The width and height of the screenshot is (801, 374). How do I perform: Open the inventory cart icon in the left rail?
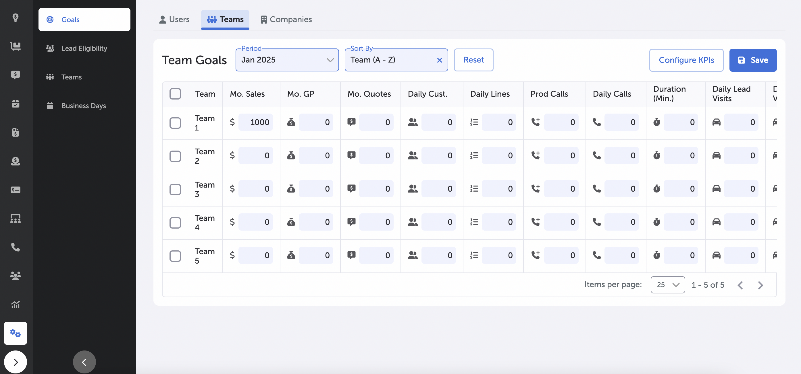15,46
